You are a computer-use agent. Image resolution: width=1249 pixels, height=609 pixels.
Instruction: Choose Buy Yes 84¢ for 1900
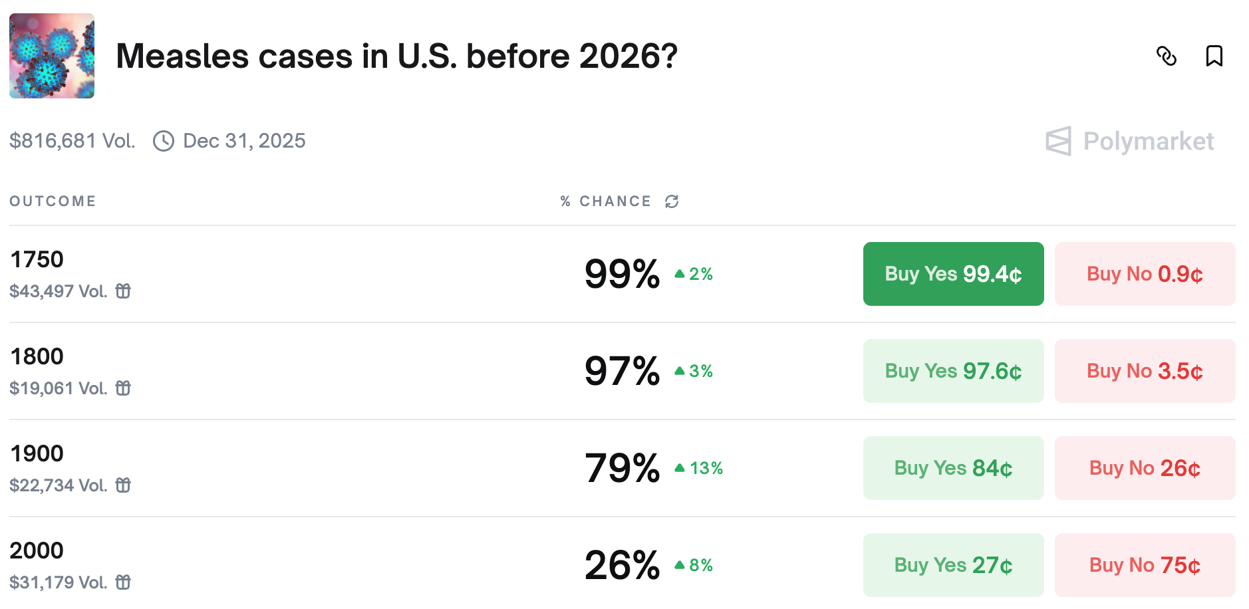pyautogui.click(x=953, y=468)
